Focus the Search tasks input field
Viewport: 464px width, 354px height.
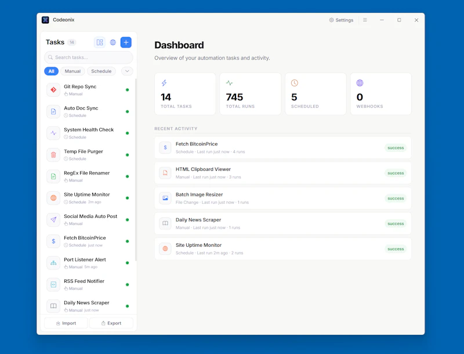click(89, 57)
